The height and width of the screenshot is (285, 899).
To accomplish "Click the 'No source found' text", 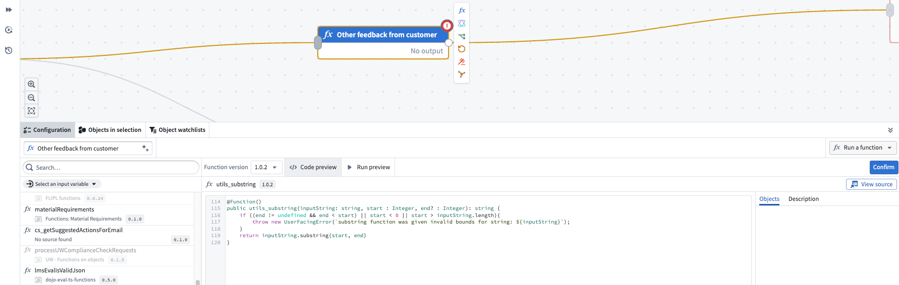I will point(53,240).
